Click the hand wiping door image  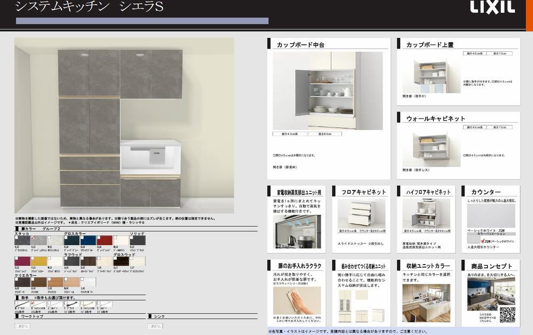pyautogui.click(x=297, y=300)
